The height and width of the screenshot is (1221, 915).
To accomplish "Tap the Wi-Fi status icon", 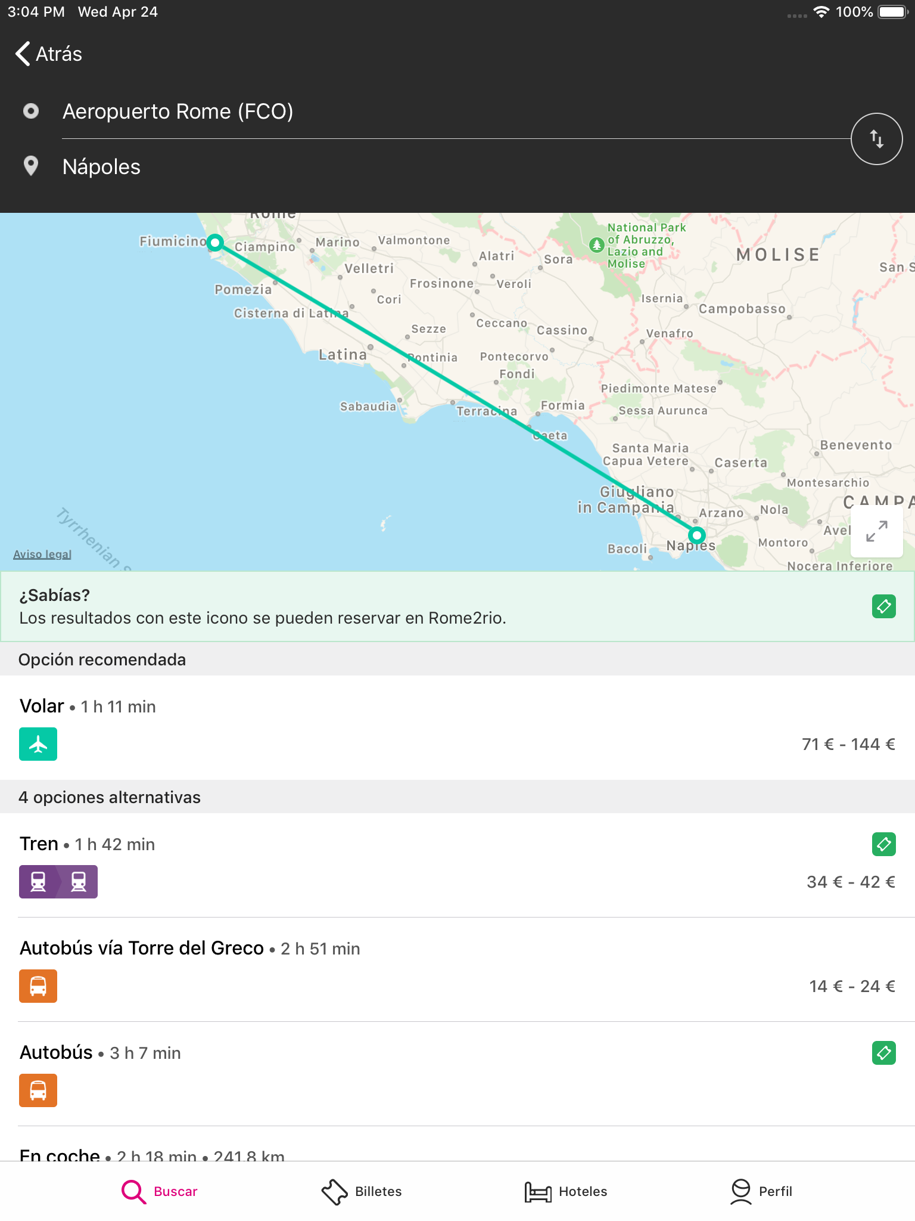I will tap(821, 12).
